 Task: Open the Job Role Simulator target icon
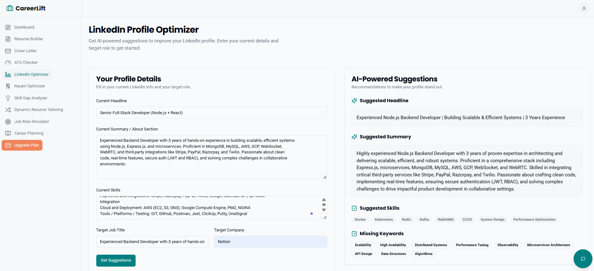[8, 121]
